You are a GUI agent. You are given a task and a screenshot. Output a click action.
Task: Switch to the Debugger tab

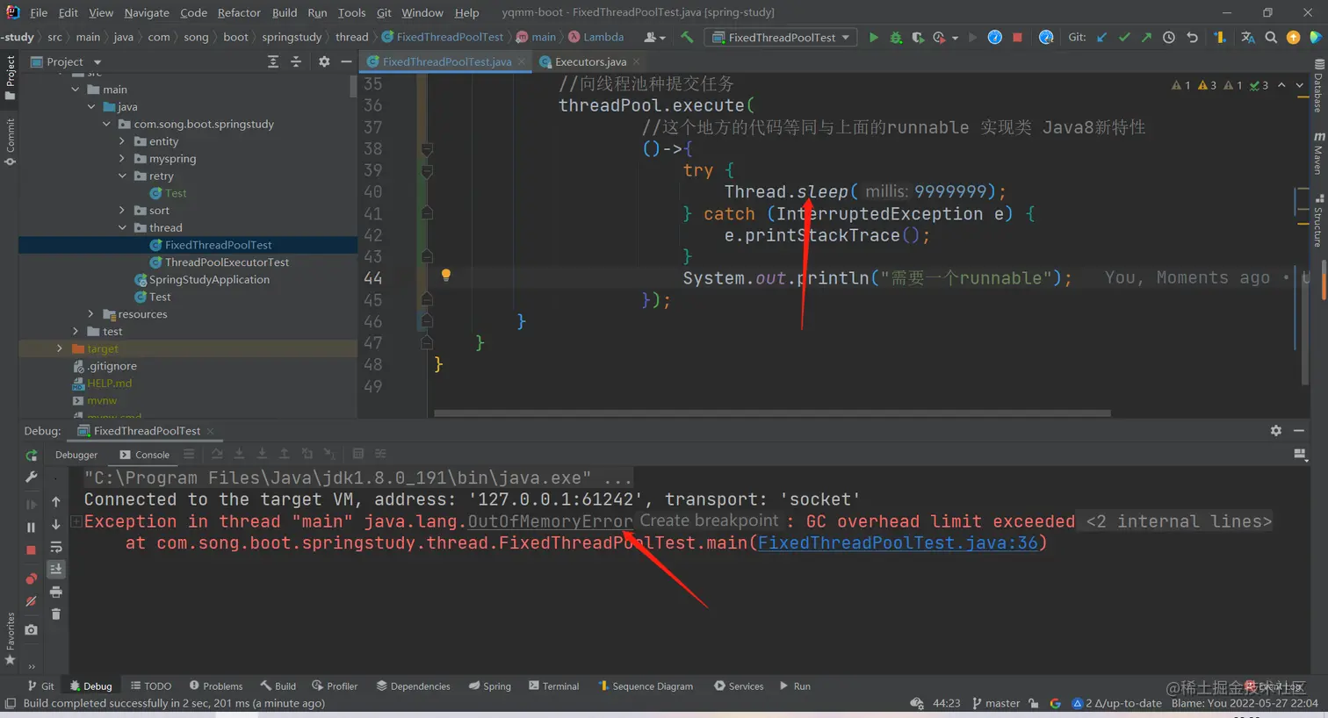(76, 455)
